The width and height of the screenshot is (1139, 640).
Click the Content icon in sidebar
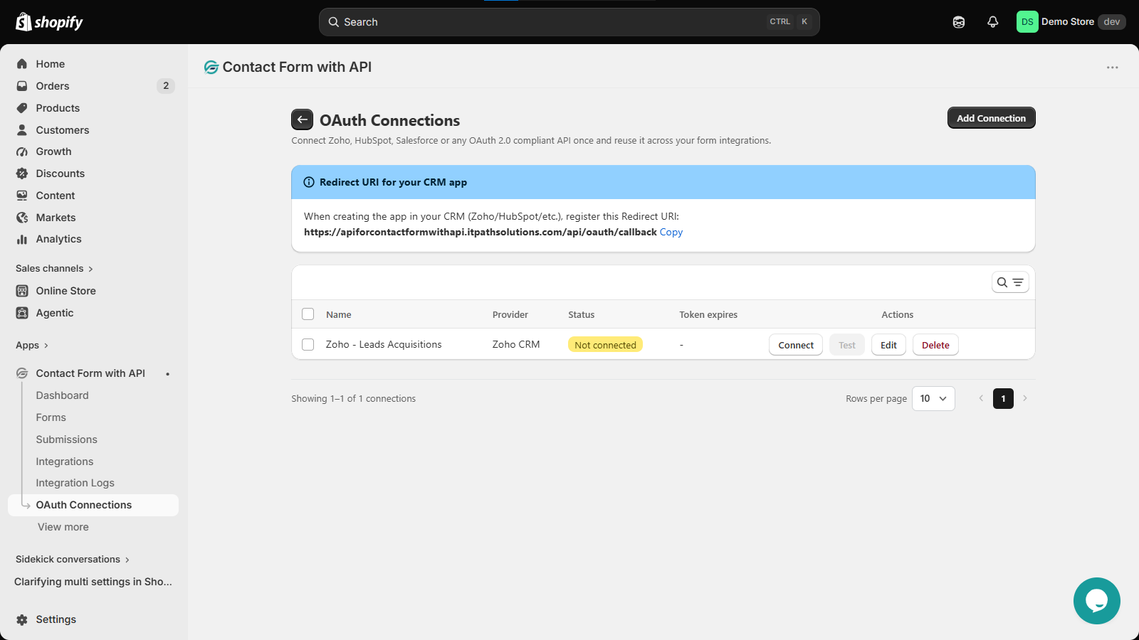22,196
